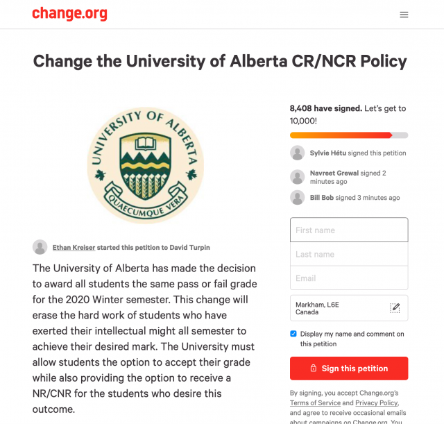
Task: Click the University of Alberta crest image
Action: (x=146, y=165)
